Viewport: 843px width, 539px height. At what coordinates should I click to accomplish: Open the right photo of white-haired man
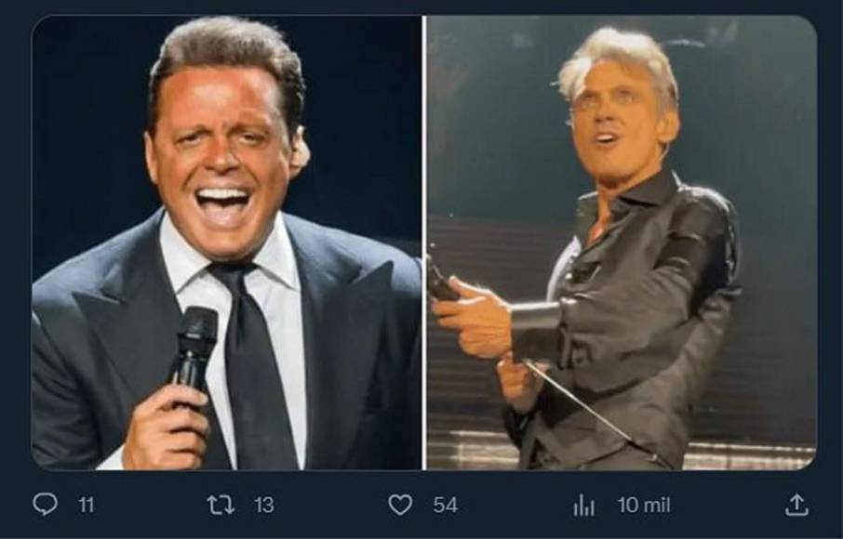(x=622, y=242)
